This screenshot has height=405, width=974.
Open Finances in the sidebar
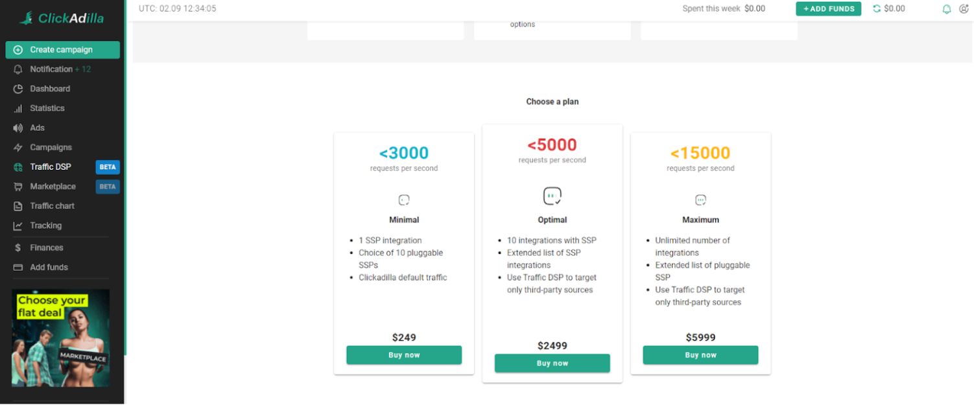(47, 248)
